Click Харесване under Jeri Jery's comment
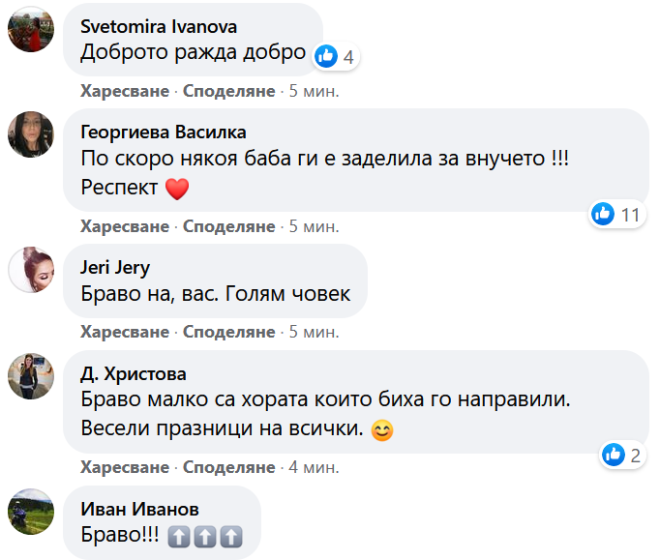Screen dimensions: 660x560 pos(125,332)
